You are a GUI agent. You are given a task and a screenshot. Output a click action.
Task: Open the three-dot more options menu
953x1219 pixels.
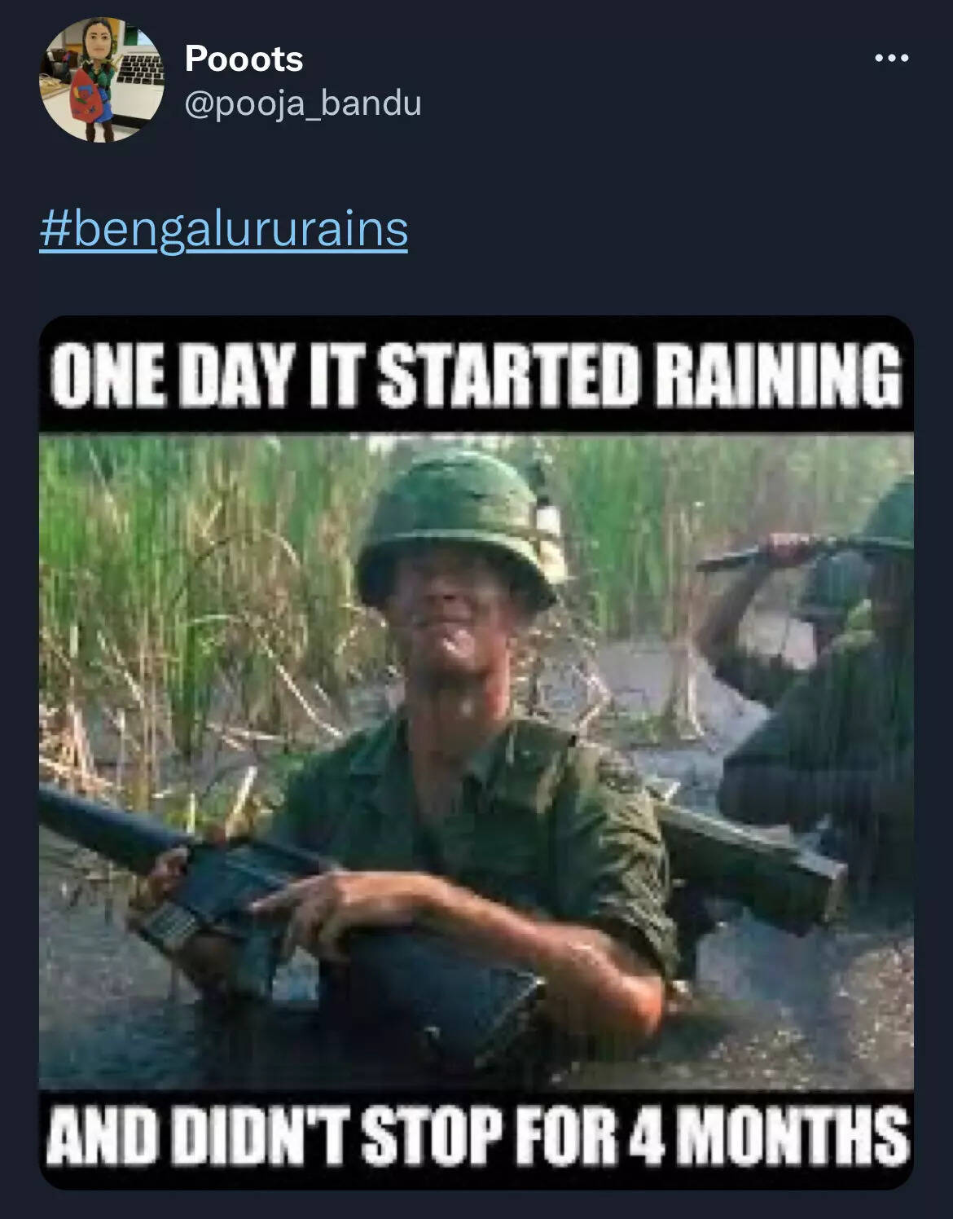(891, 59)
